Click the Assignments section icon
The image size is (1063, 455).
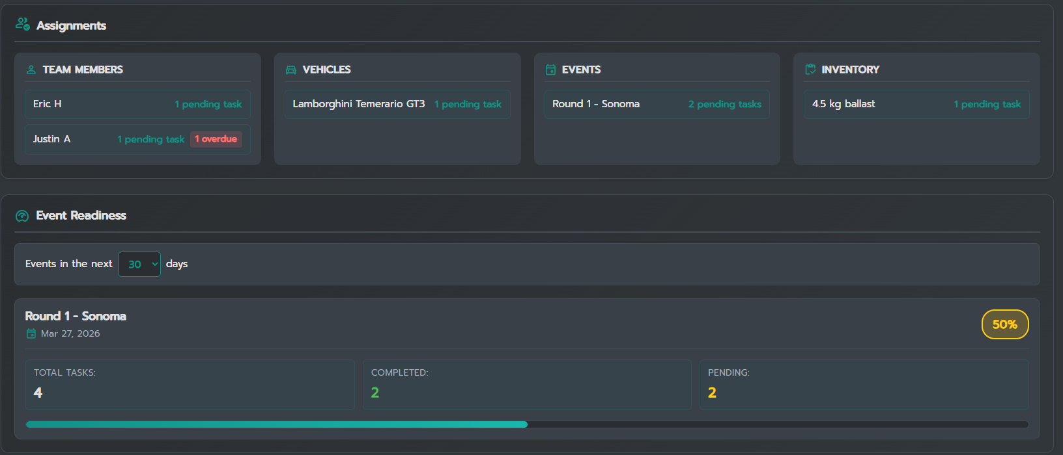coord(23,25)
